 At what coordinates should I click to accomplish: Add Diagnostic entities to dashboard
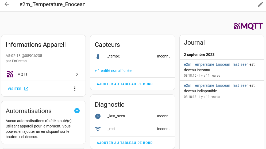tap(125, 143)
